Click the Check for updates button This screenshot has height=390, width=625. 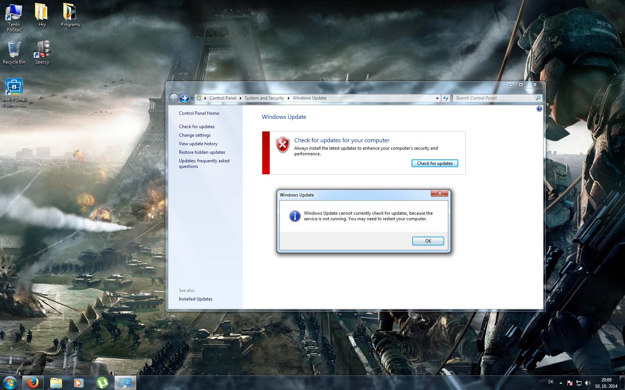435,163
